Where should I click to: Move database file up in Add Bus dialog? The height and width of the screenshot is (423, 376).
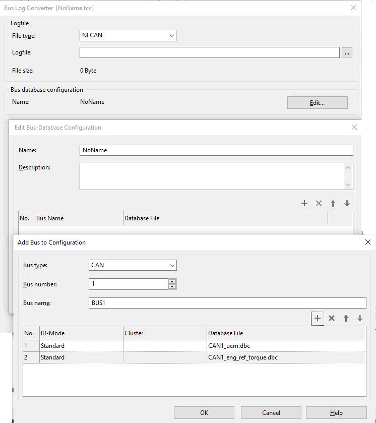click(x=346, y=318)
